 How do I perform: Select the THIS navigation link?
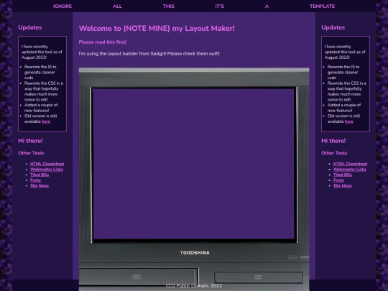point(169,6)
